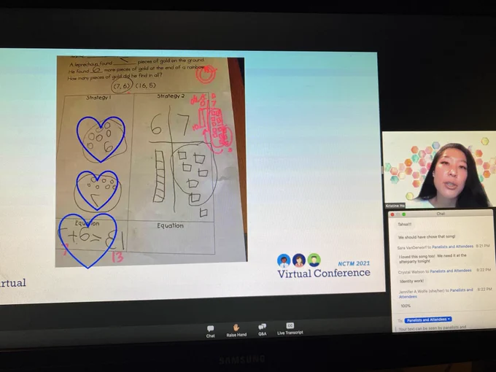Screen dimensions: 496x372
Task: Click the green maximize button on Chat window
Action: coord(403,214)
